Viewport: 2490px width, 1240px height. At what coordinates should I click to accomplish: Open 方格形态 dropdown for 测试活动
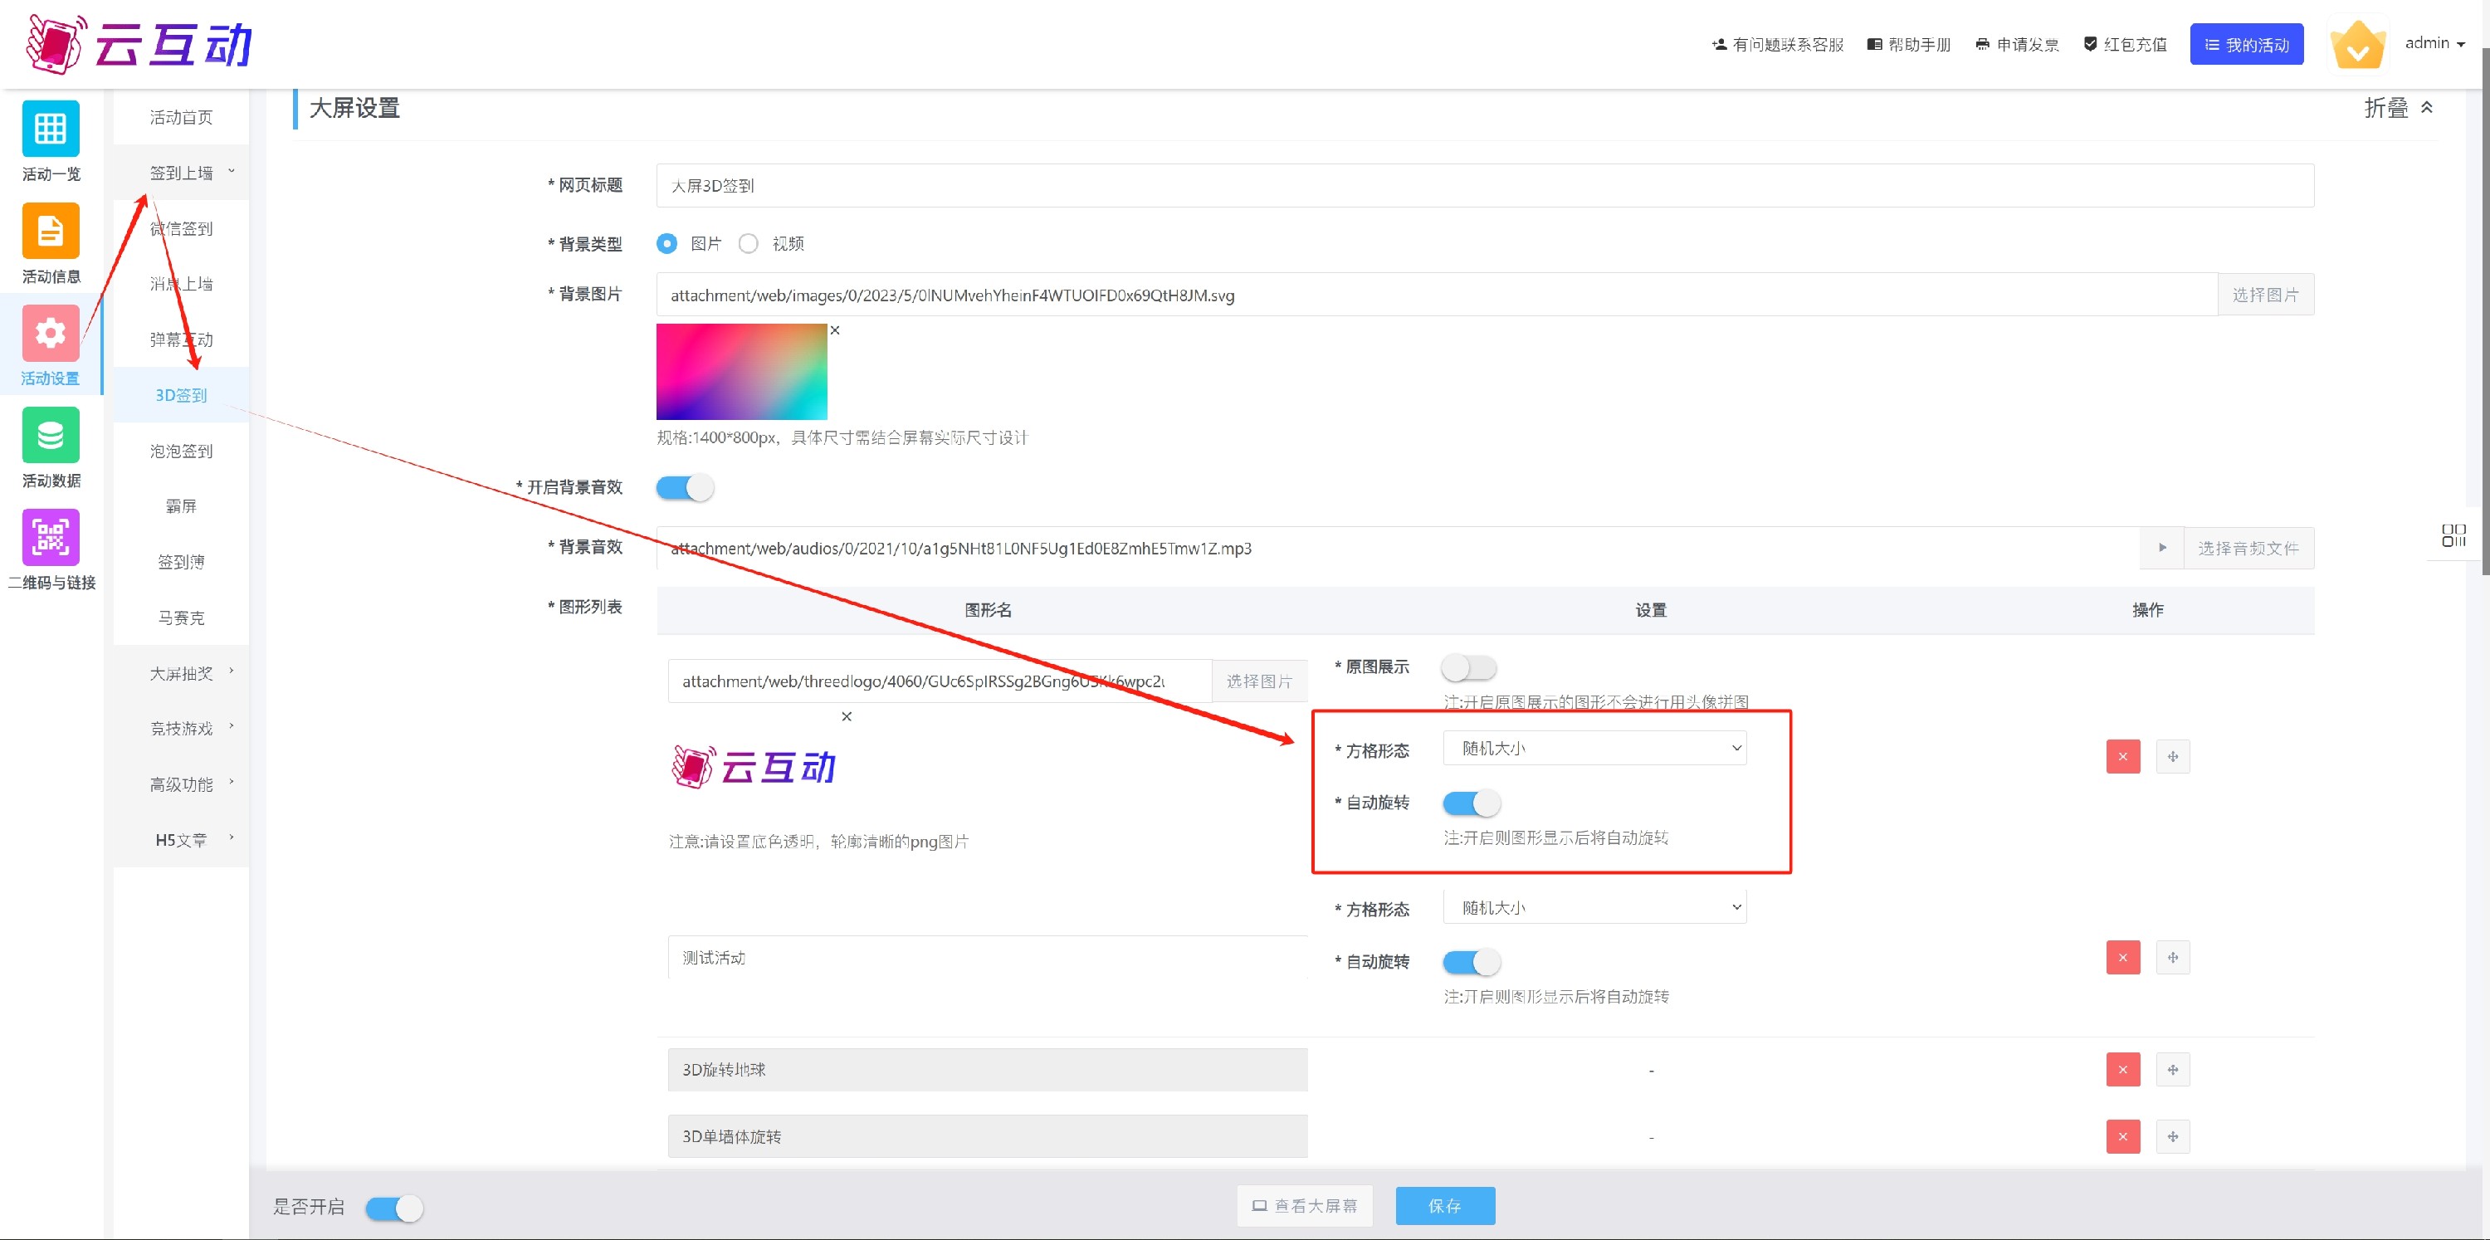point(1595,907)
